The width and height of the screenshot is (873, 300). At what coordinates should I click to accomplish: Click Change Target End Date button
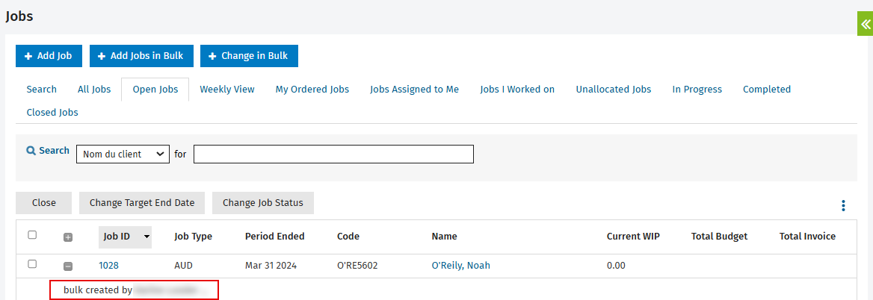(x=142, y=203)
